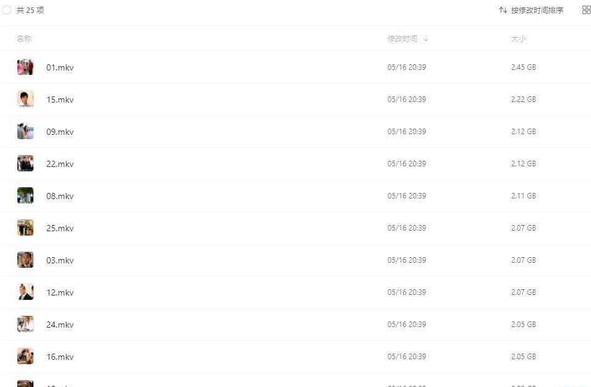Toggle the select-all circle beside 共 25 项
Image resolution: width=591 pixels, height=387 pixels.
[x=7, y=10]
